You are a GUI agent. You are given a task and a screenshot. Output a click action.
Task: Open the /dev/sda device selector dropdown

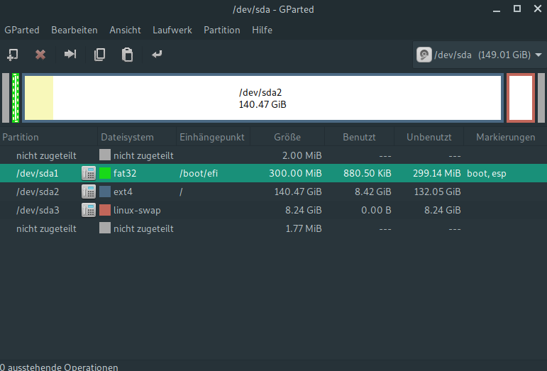tap(480, 55)
